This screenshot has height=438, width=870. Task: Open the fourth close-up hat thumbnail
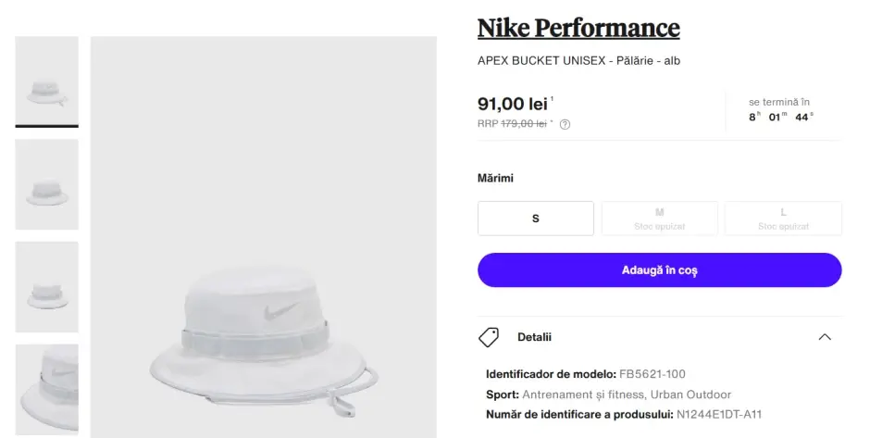click(47, 389)
